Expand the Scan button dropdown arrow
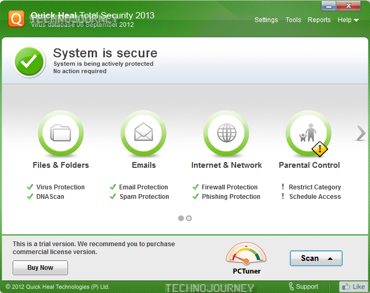 (330, 259)
